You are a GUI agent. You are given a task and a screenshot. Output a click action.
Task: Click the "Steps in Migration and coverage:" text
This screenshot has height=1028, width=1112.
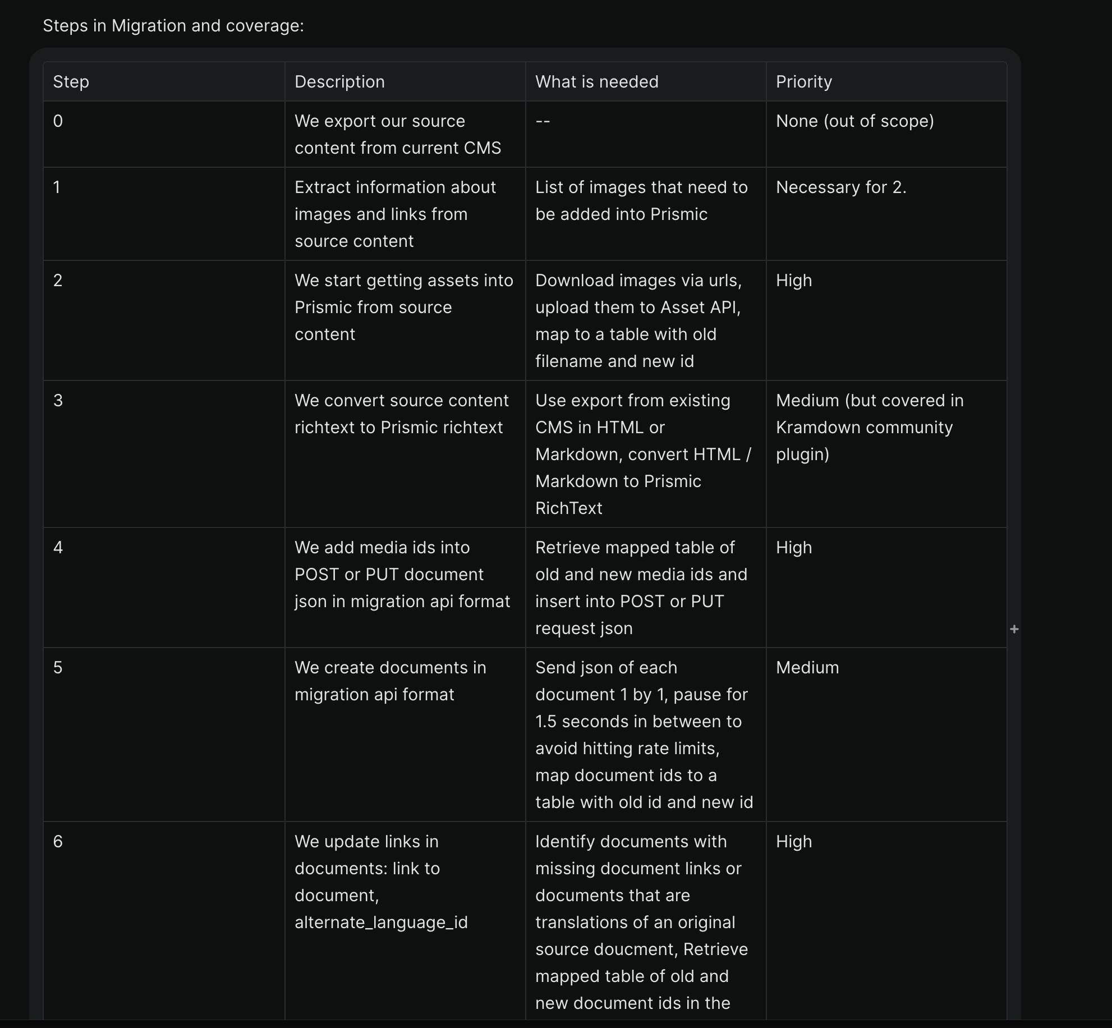click(173, 26)
